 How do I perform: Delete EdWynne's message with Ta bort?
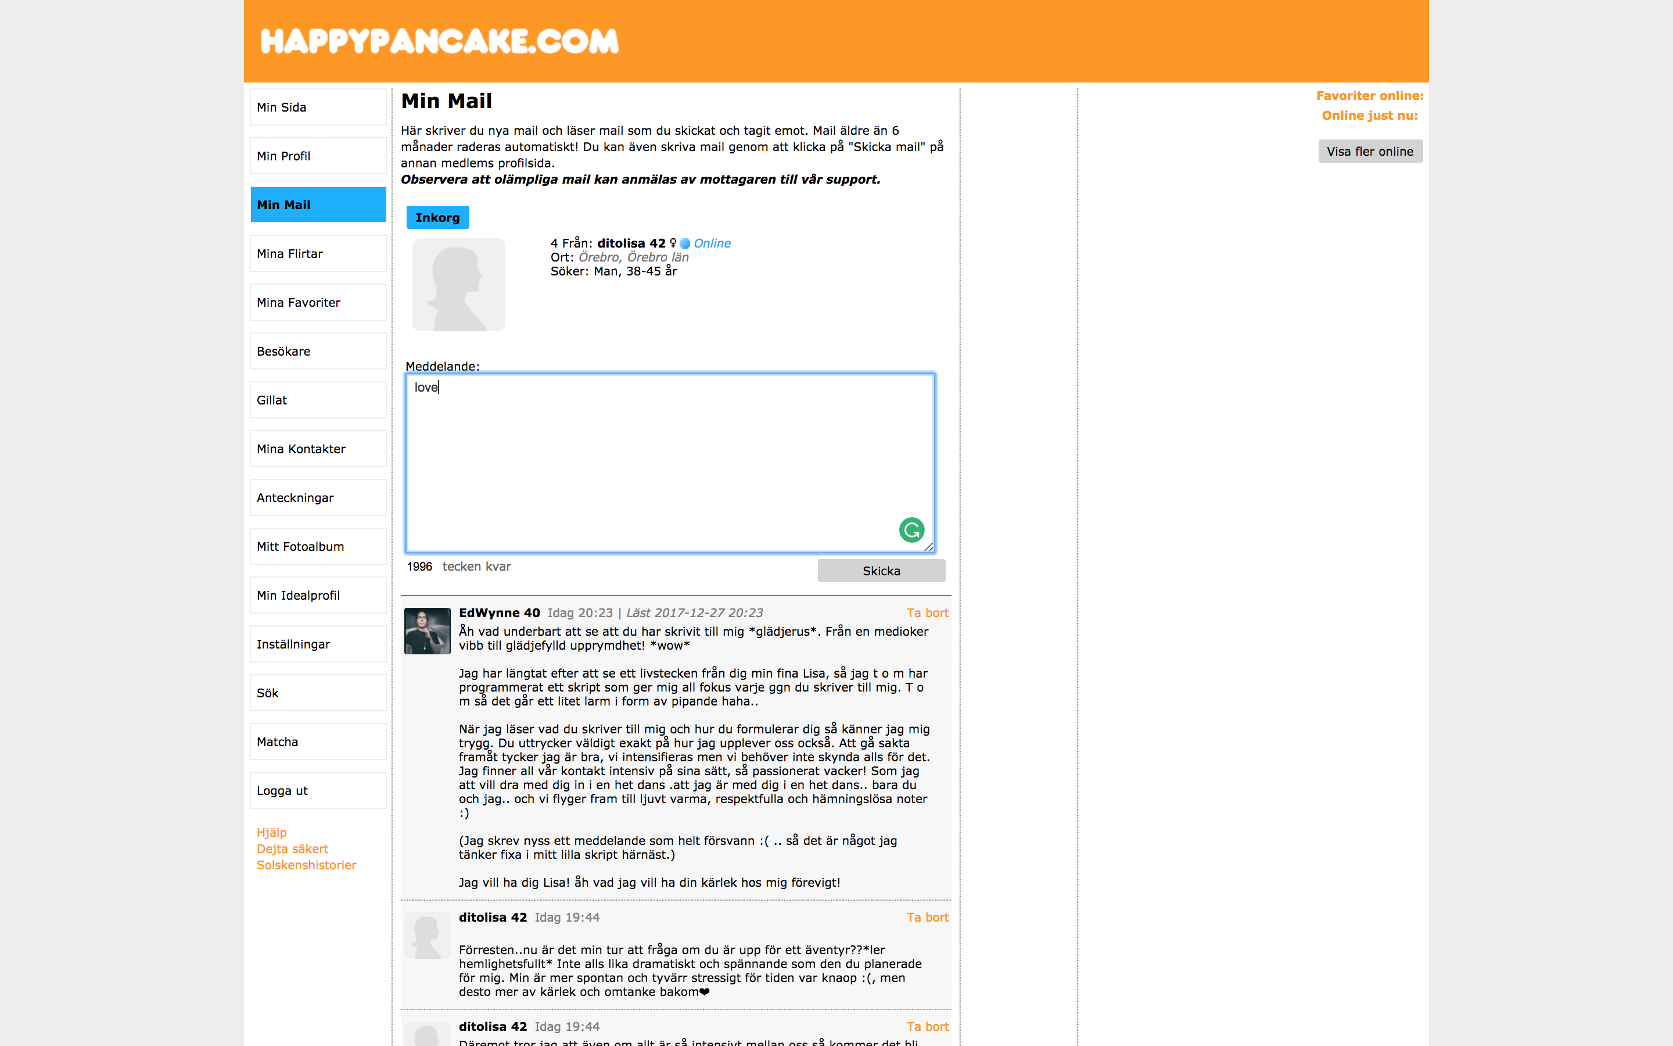coord(927,613)
